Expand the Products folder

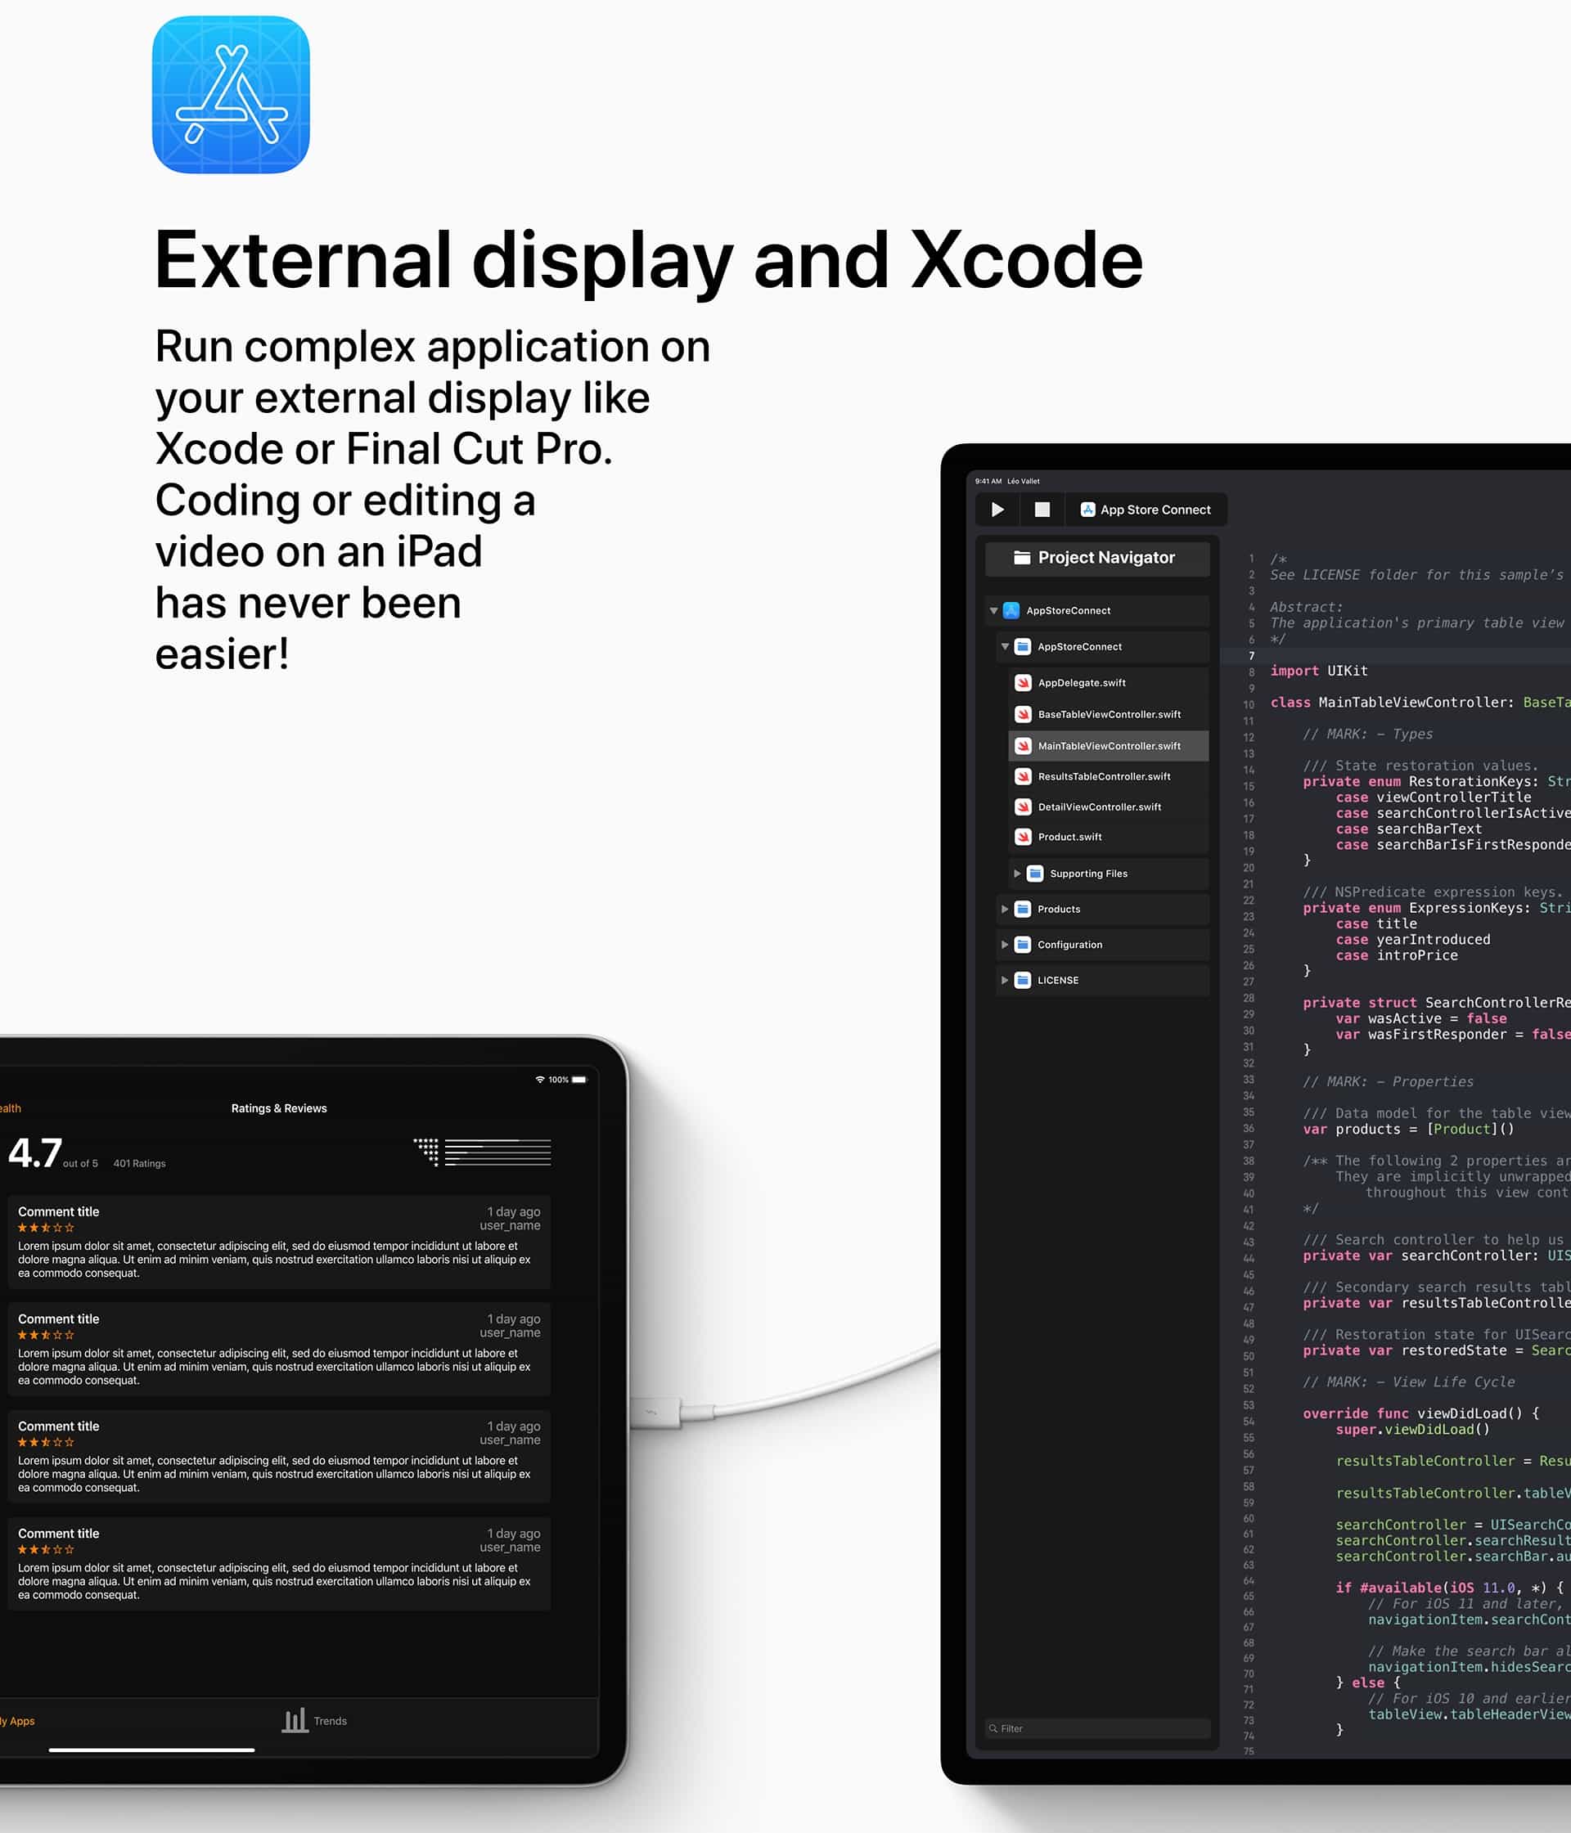(x=1004, y=909)
